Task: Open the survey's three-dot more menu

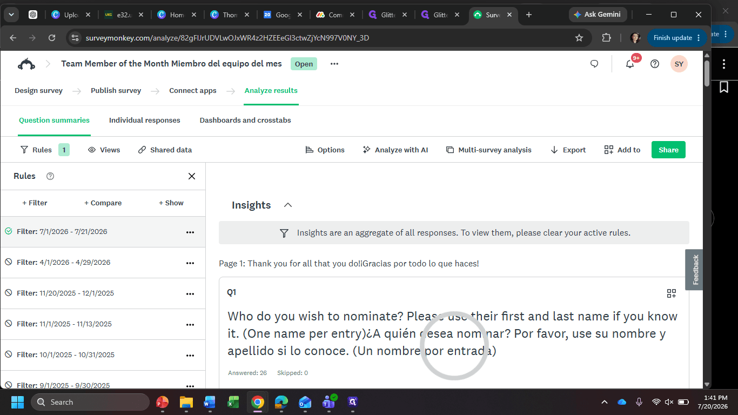Action: pos(334,64)
